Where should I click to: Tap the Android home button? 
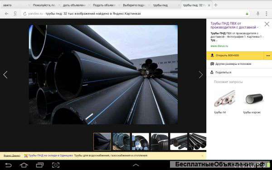(x=24, y=165)
